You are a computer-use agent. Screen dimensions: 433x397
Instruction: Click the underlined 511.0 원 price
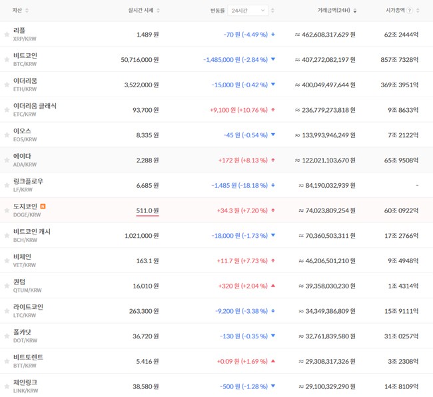click(x=147, y=210)
